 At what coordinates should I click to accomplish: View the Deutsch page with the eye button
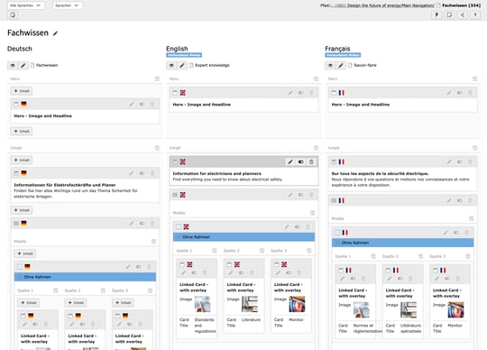point(13,65)
